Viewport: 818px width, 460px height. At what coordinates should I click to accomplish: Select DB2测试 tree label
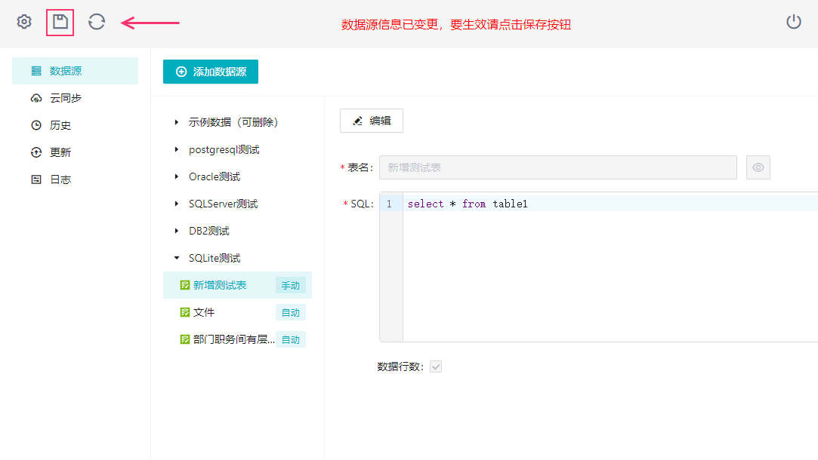point(208,231)
